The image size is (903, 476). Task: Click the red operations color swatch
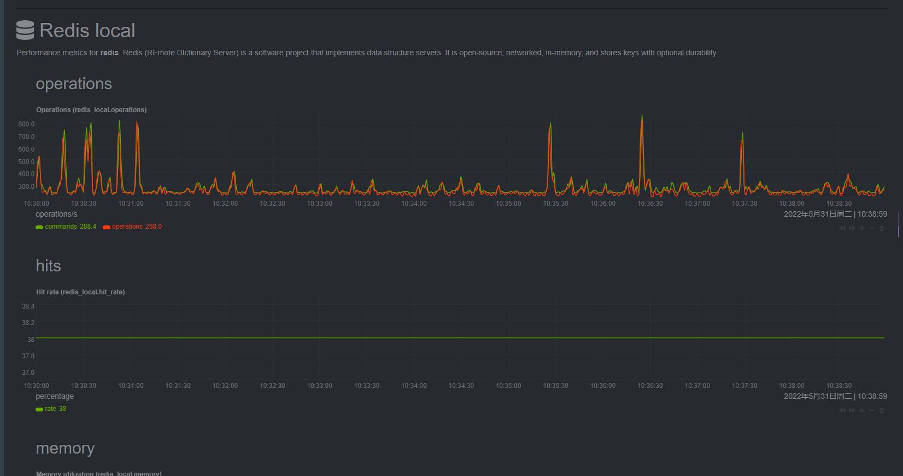(x=107, y=227)
